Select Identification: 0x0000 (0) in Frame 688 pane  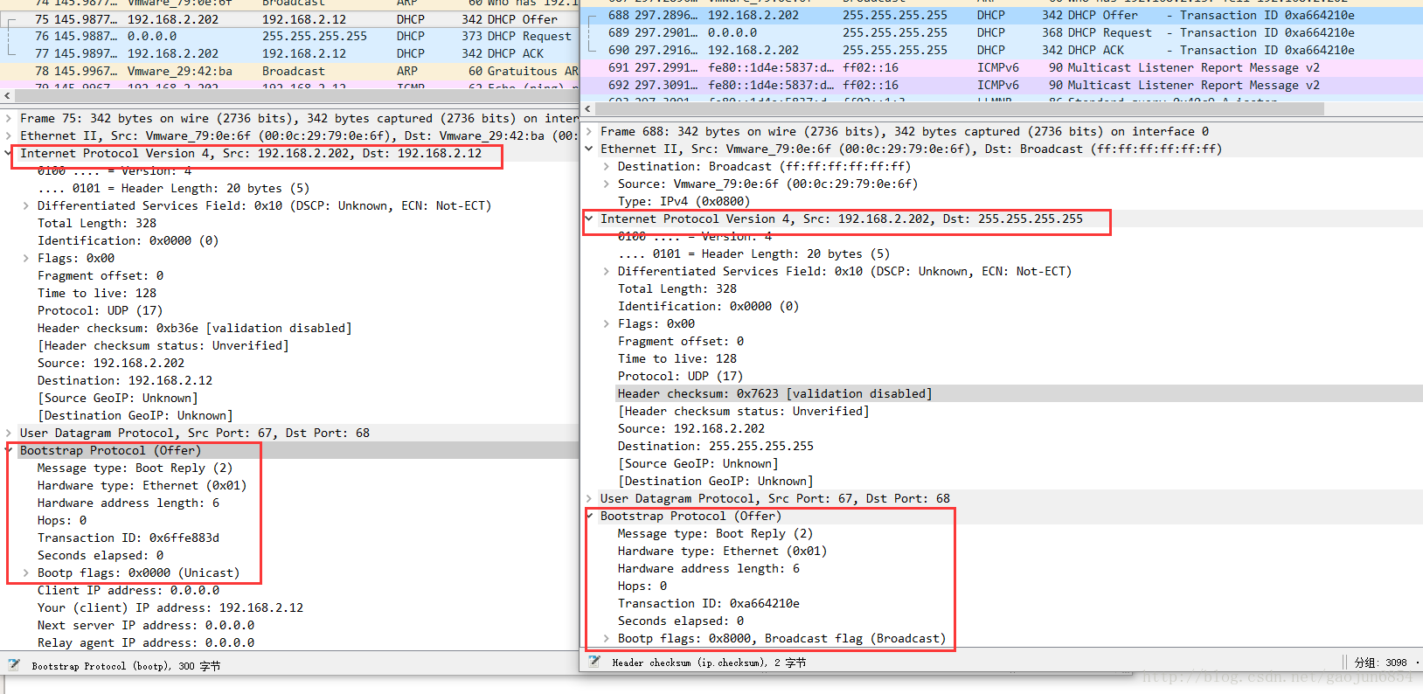click(708, 306)
